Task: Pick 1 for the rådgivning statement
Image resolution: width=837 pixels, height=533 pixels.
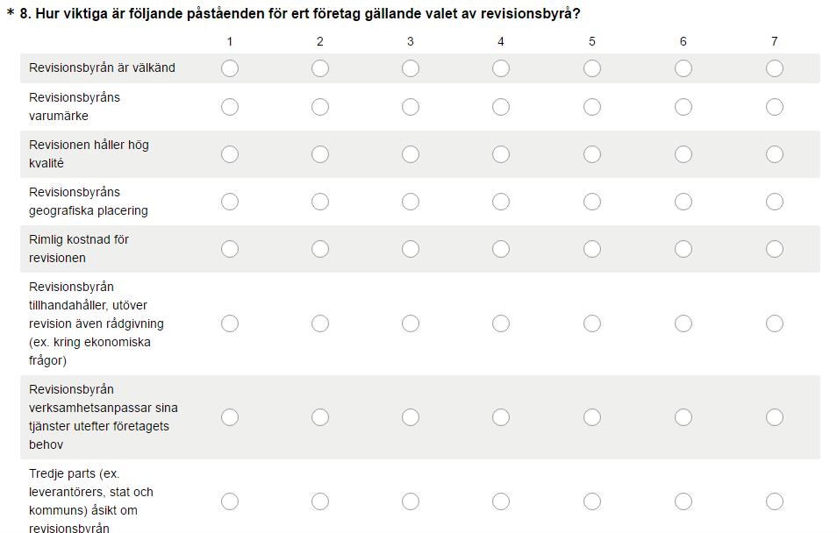Action: (x=230, y=323)
